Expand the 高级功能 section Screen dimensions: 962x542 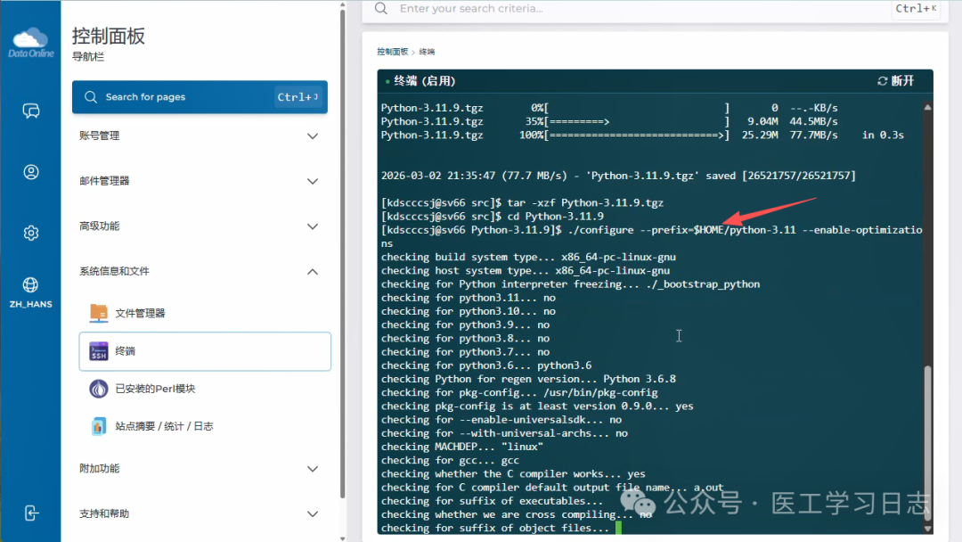tap(312, 226)
